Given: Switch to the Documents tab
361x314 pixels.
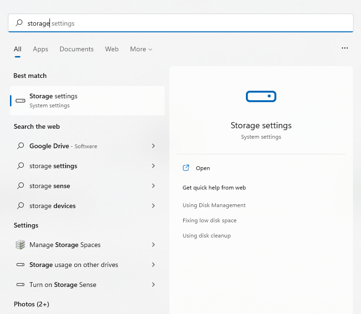Looking at the screenshot, I should click(77, 49).
